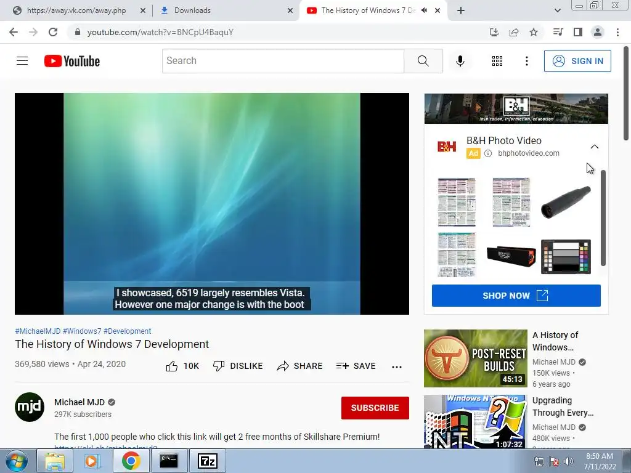Select the black microphone adapter product image
This screenshot has height=473, width=631.
click(x=566, y=201)
